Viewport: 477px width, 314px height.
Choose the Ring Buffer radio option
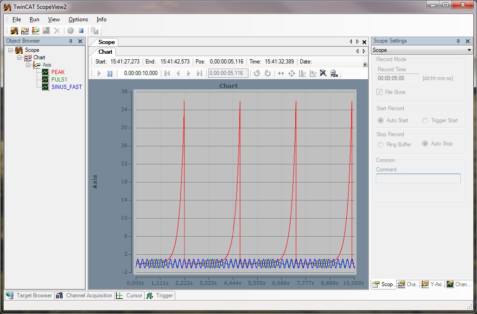coord(380,144)
